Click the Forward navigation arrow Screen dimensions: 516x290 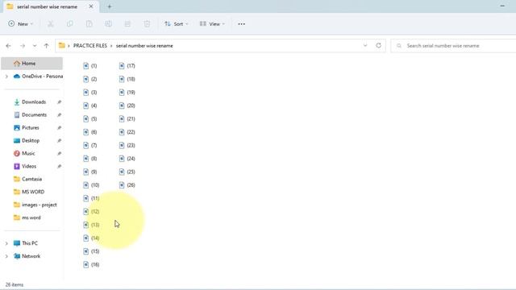(x=23, y=46)
